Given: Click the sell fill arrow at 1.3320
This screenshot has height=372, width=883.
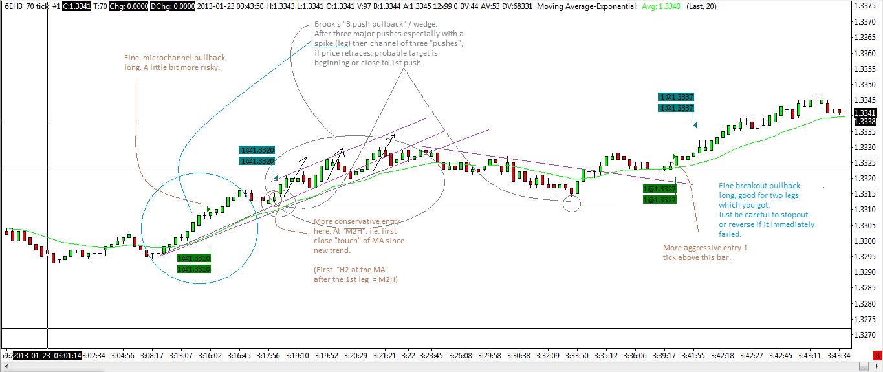Looking at the screenshot, I should coord(276,177).
